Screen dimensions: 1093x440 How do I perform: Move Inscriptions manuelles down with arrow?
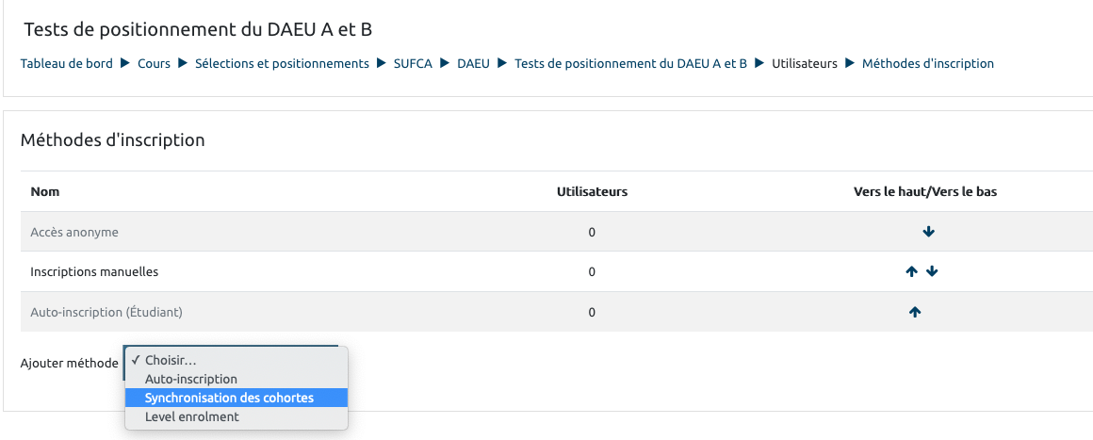pos(932,271)
